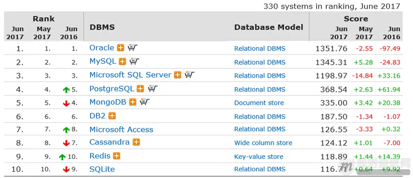Click '330 systems in ranking, June 2017' text
Screen dimensions: 413x178
332,6
